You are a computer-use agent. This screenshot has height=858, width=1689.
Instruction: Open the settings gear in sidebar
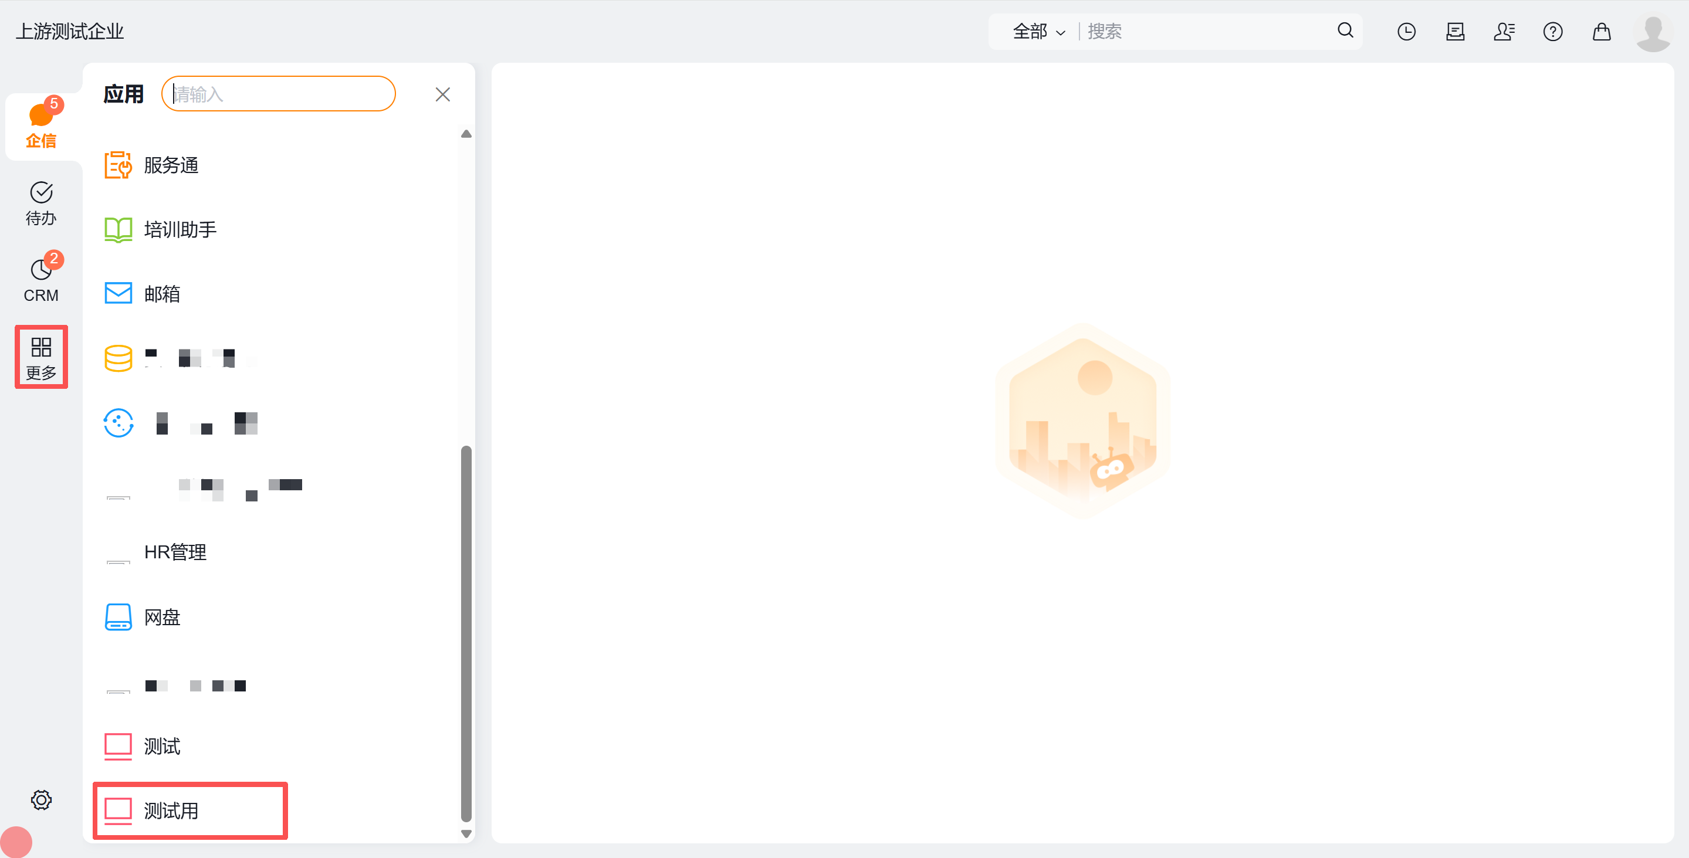[40, 800]
